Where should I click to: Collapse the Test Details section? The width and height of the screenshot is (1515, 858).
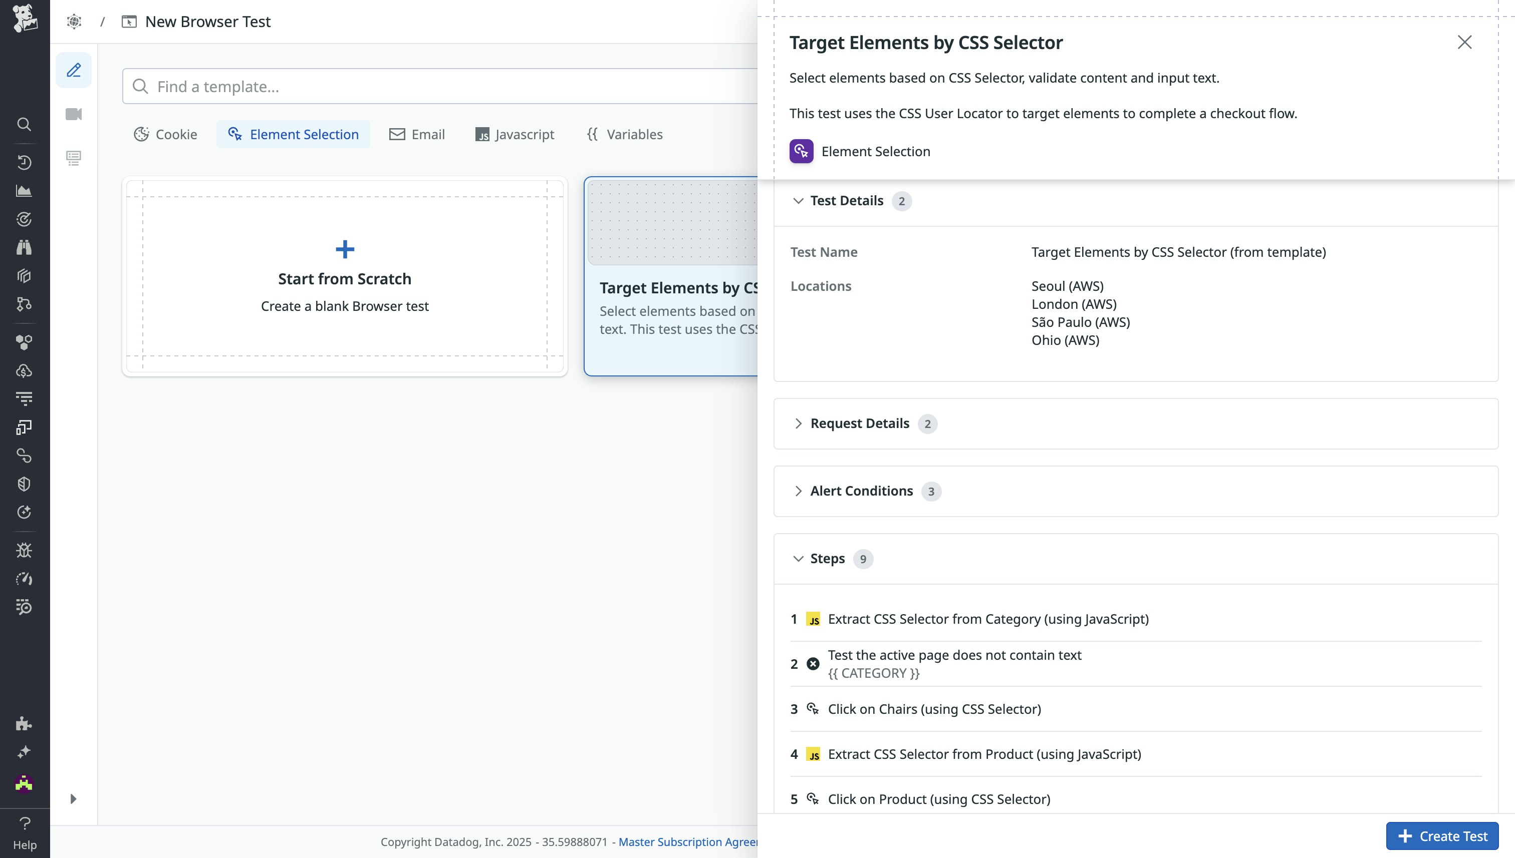tap(799, 201)
